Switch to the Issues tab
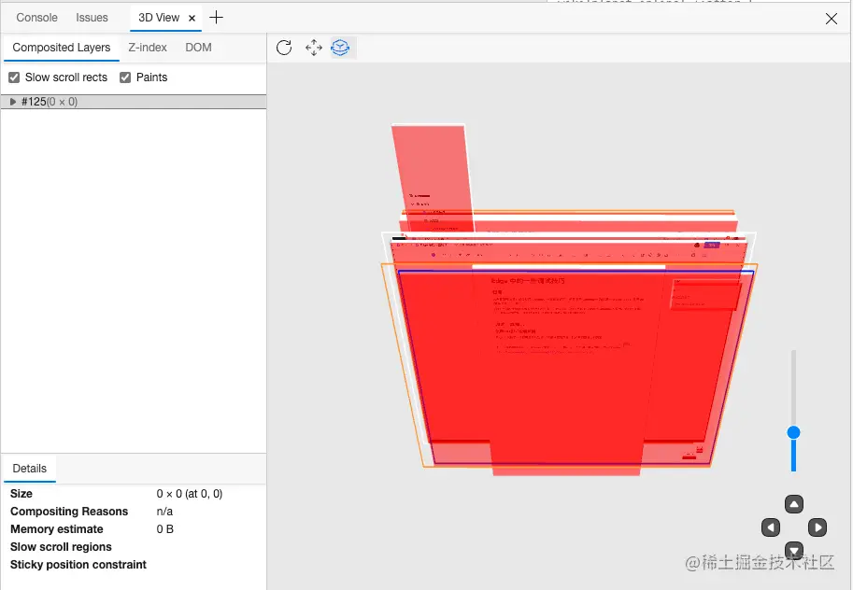Viewport: 853px width, 590px height. [92, 17]
